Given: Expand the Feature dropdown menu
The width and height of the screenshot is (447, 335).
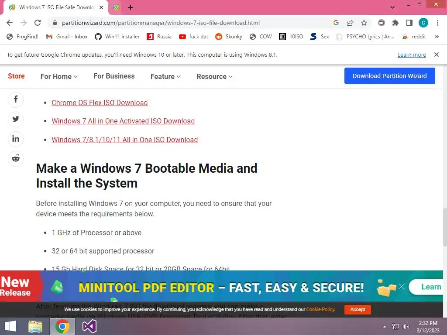Looking at the screenshot, I should tap(165, 76).
